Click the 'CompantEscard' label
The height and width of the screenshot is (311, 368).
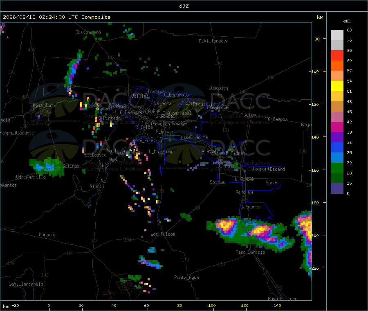[x=269, y=169]
